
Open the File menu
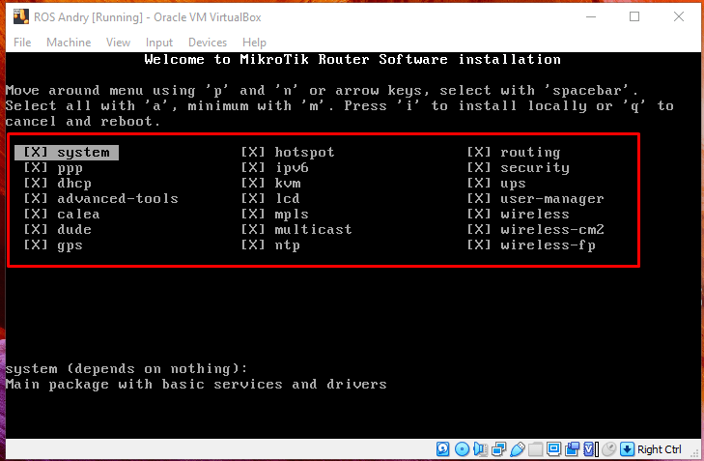point(22,43)
